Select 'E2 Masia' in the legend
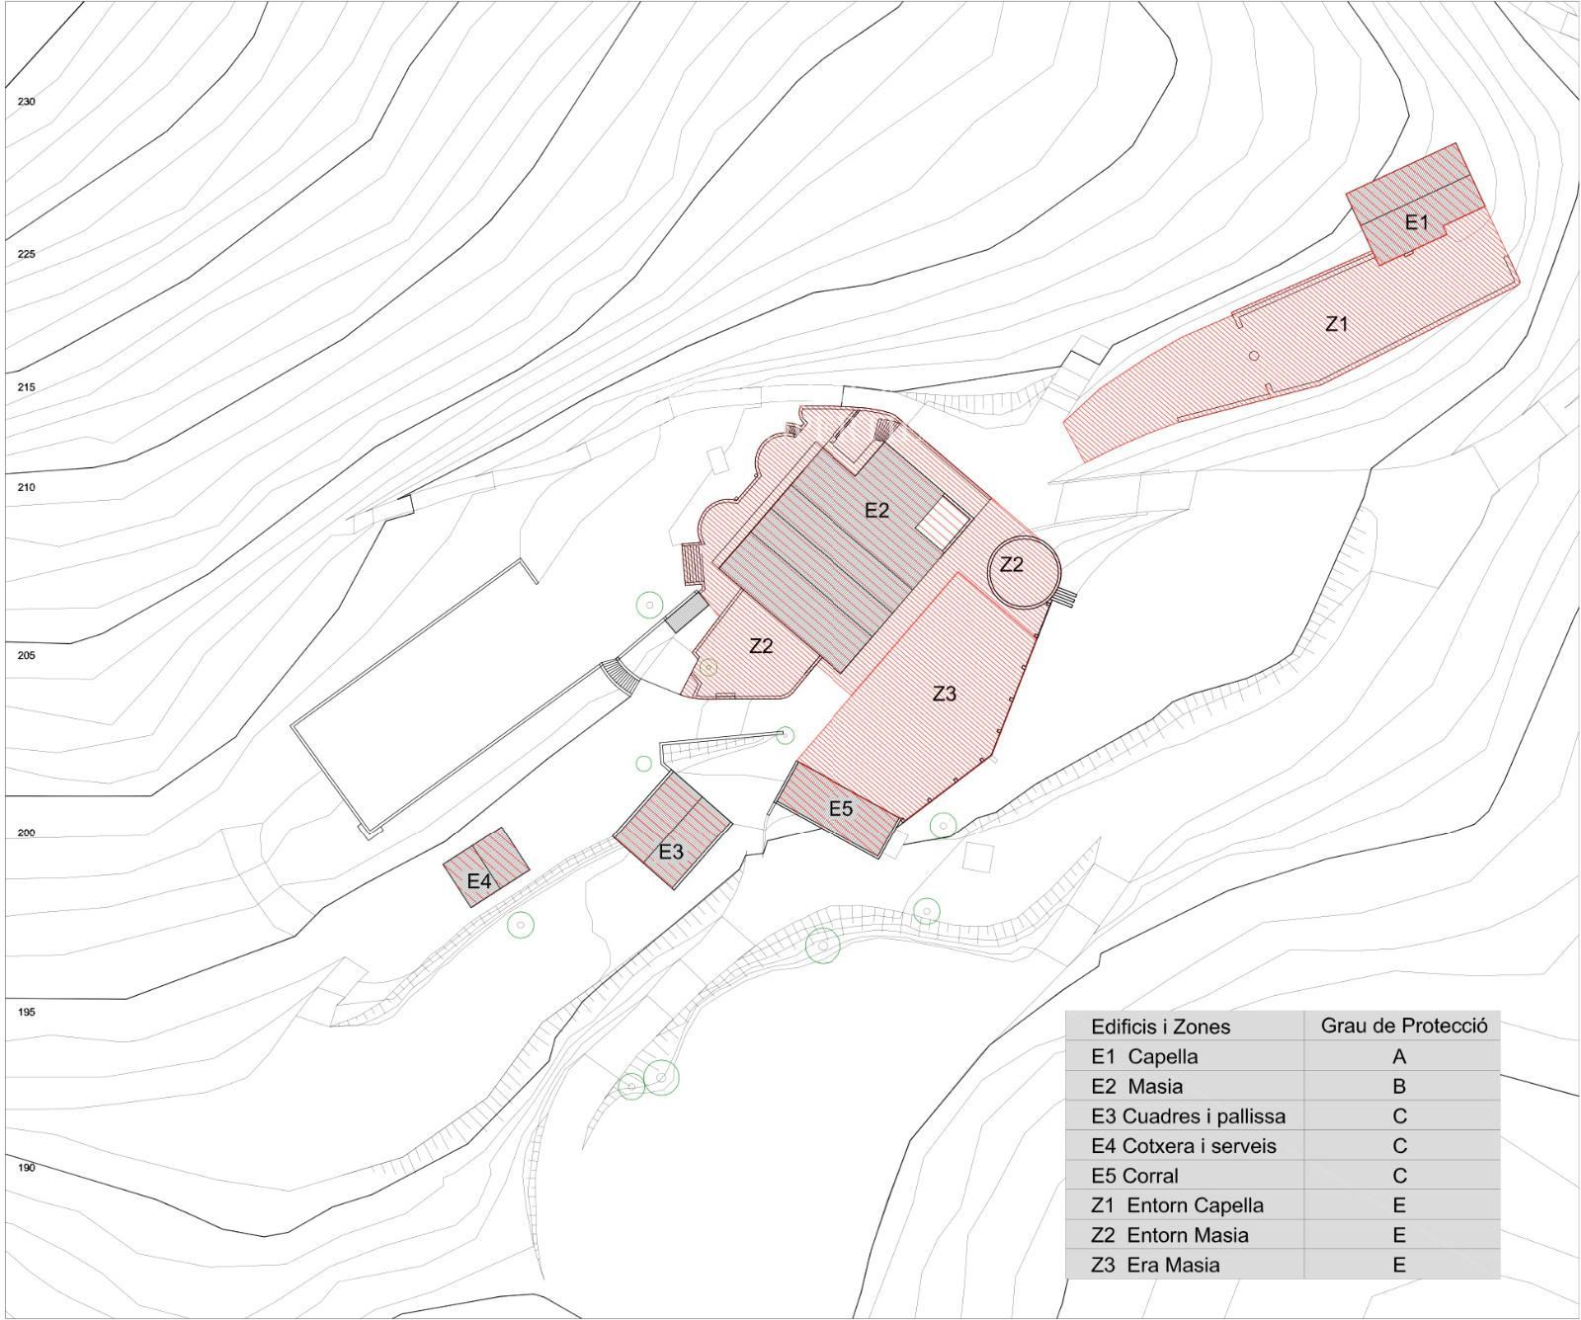Viewport: 1581px width, 1320px height. 1136,1087
